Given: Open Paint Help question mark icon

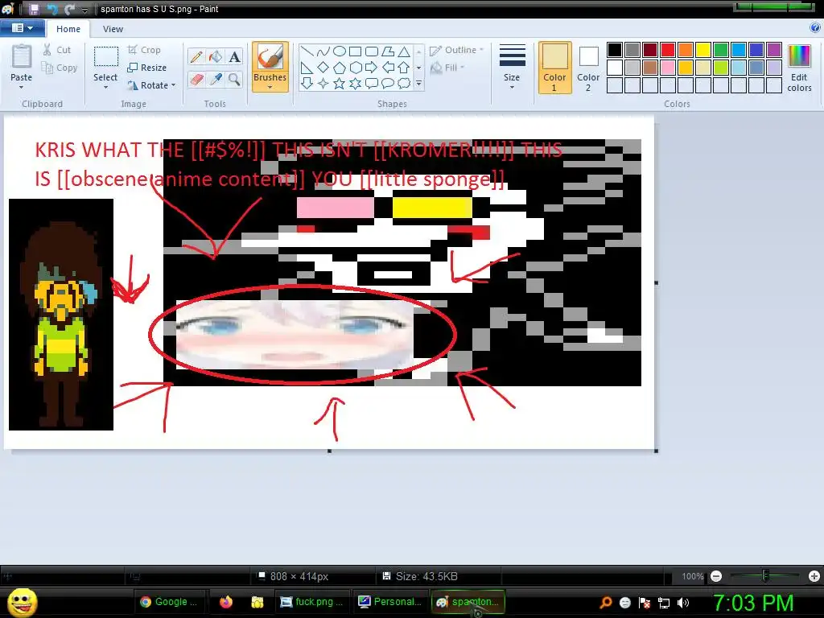Looking at the screenshot, I should coord(815,28).
